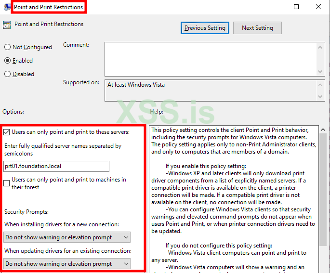
Task: Click the server names field containing prt01.foundation.local
Action: [x=56, y=167]
